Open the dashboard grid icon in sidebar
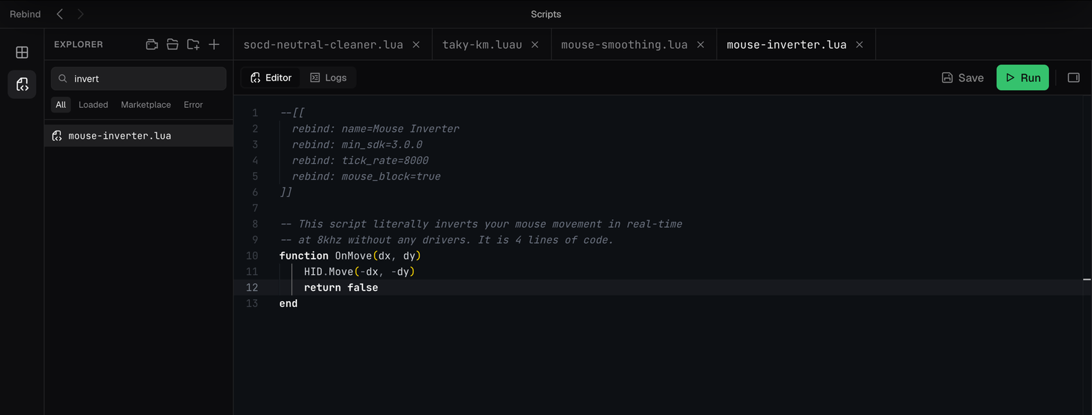Image resolution: width=1092 pixels, height=415 pixels. 22,52
